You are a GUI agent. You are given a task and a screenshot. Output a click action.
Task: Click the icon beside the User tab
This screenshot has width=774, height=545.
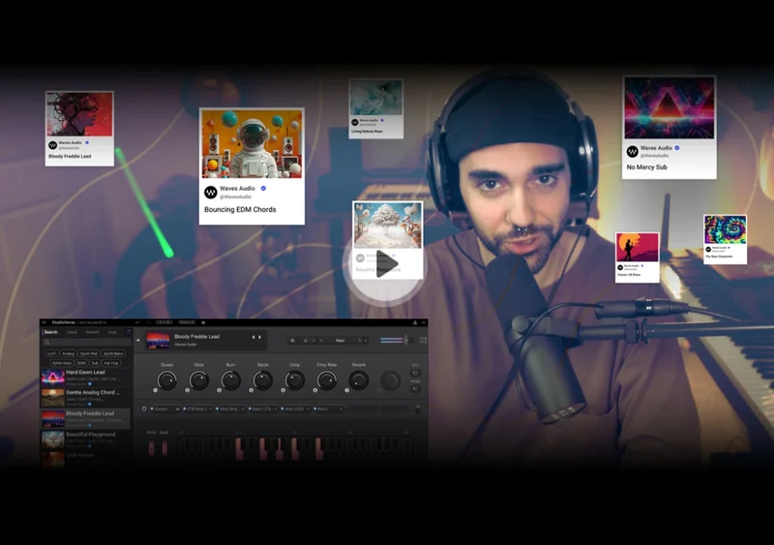pyautogui.click(x=128, y=332)
